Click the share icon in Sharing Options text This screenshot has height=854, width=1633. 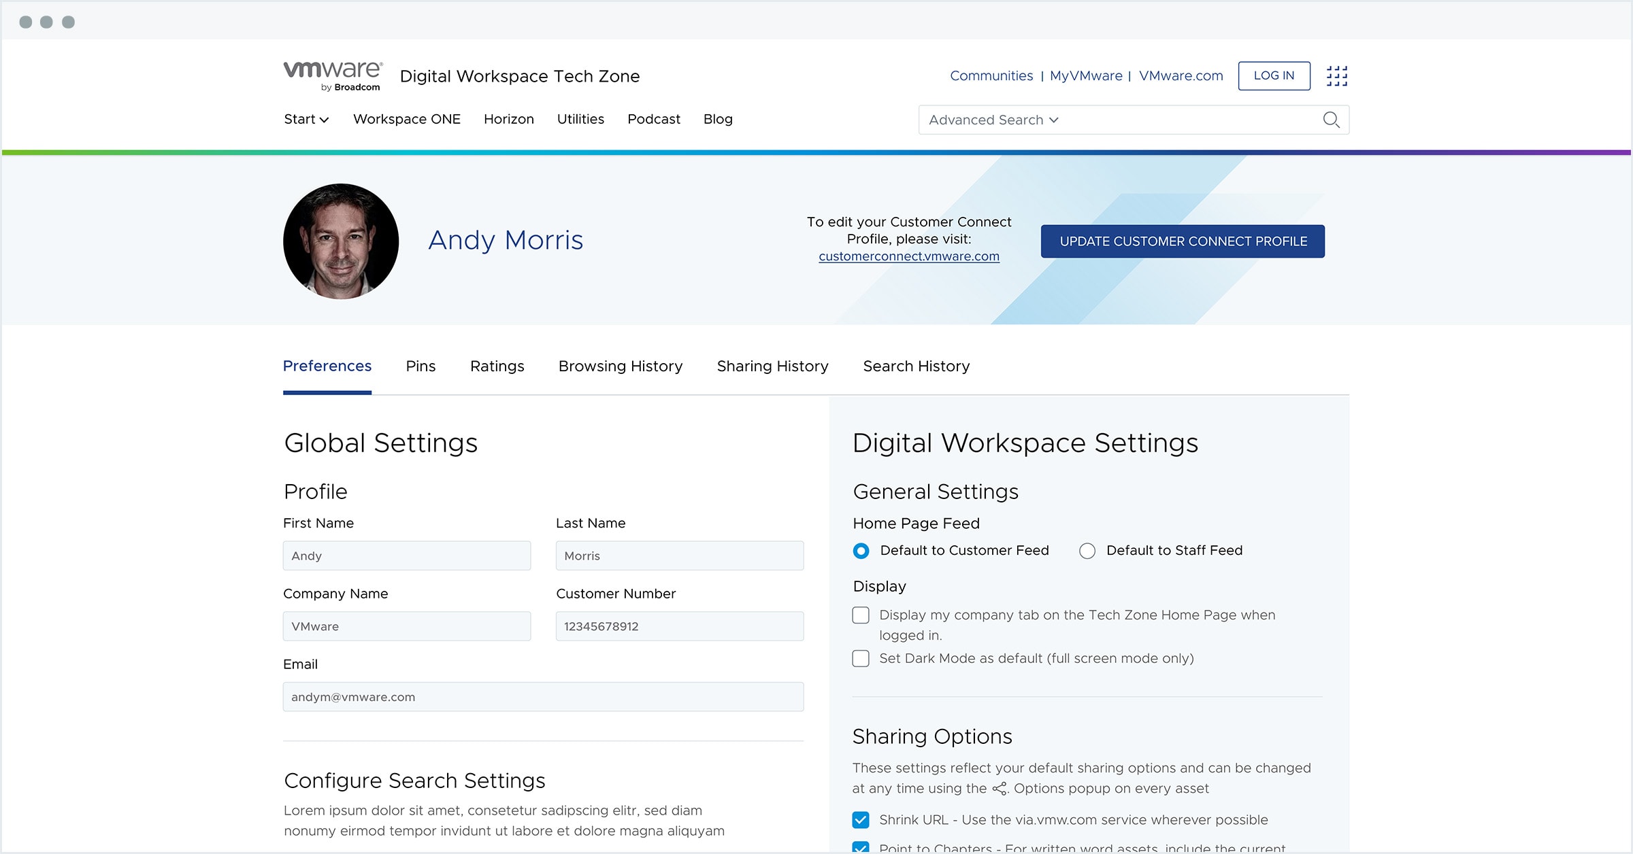999,789
